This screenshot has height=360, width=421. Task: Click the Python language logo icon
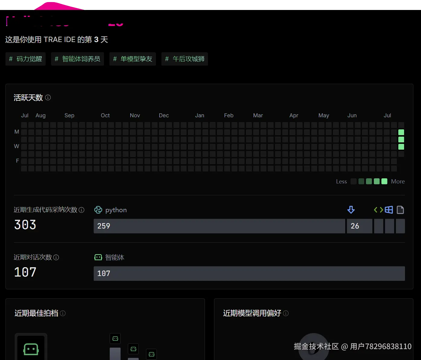pos(98,210)
